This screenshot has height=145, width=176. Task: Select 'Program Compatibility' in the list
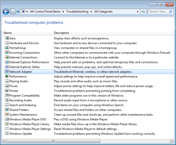[25, 95]
